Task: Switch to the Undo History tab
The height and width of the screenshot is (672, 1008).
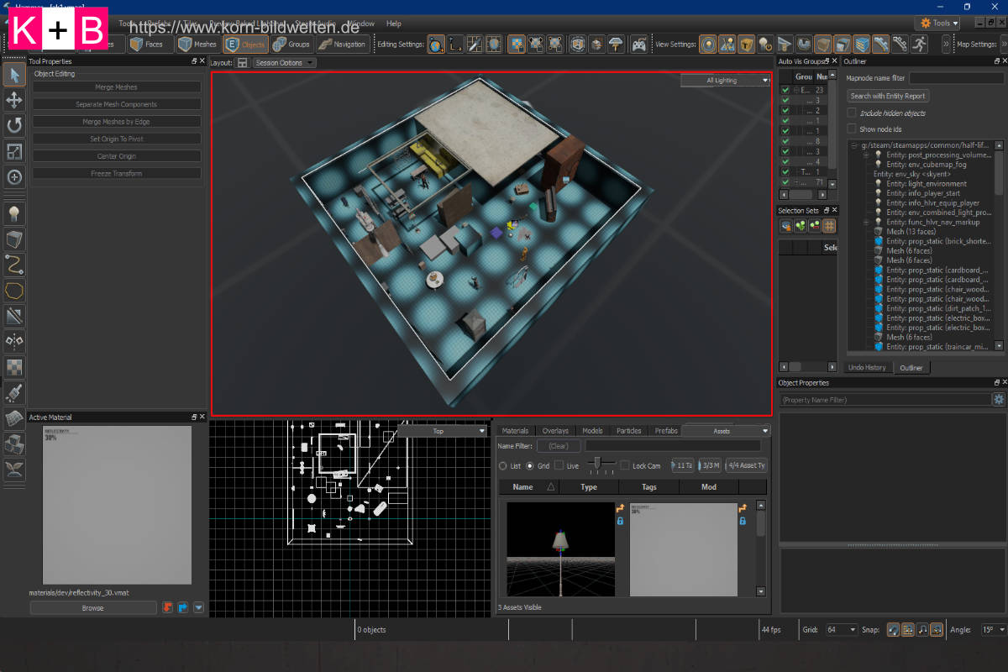Action: click(867, 368)
